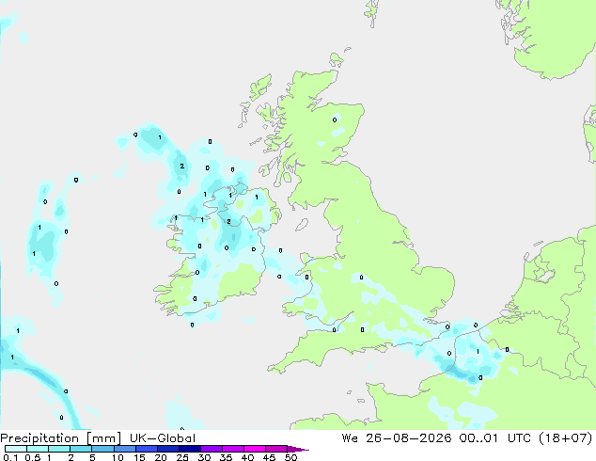Click the '1' value over Belgium near the coast

(478, 352)
